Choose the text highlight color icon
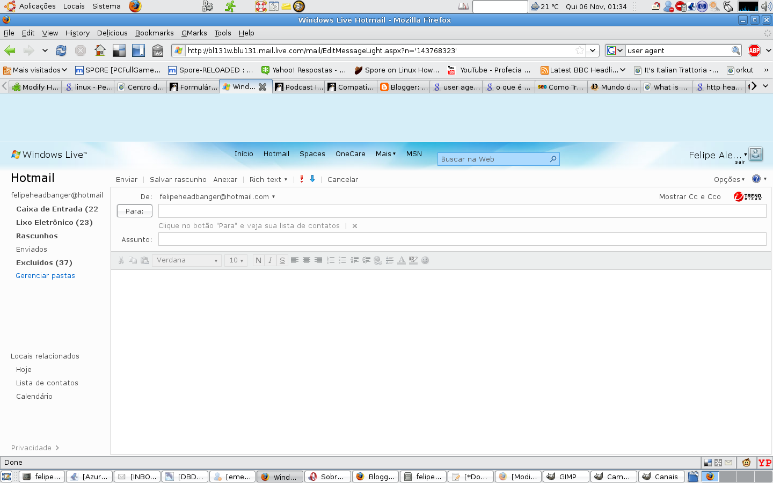 pyautogui.click(x=413, y=260)
